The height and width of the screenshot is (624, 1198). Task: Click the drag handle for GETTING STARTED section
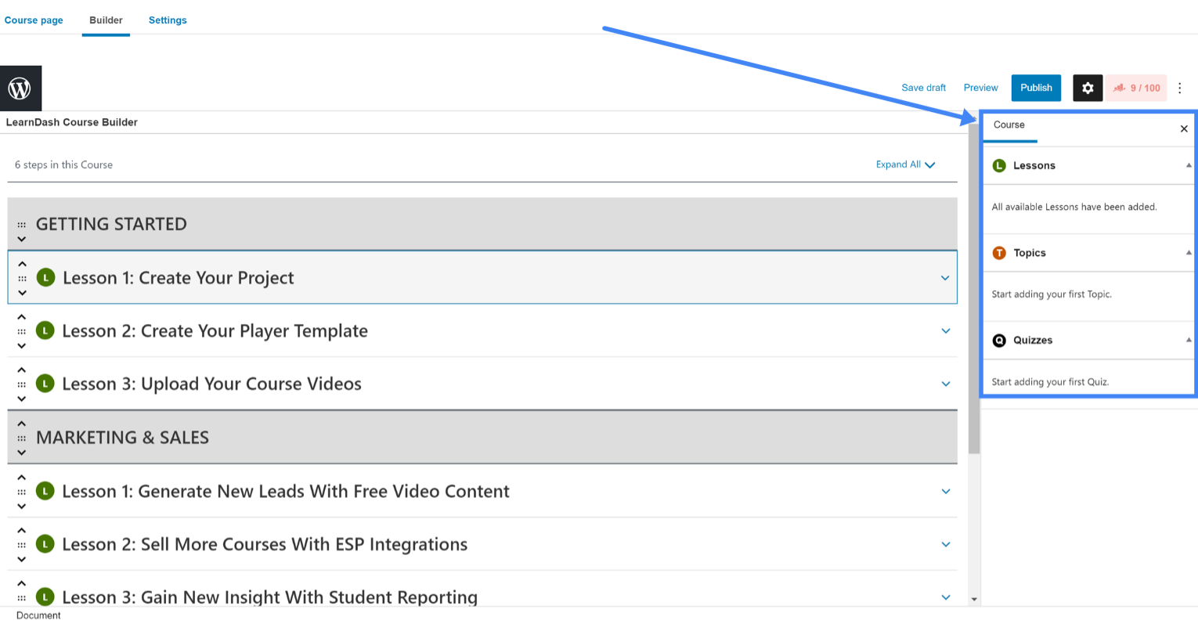(22, 225)
